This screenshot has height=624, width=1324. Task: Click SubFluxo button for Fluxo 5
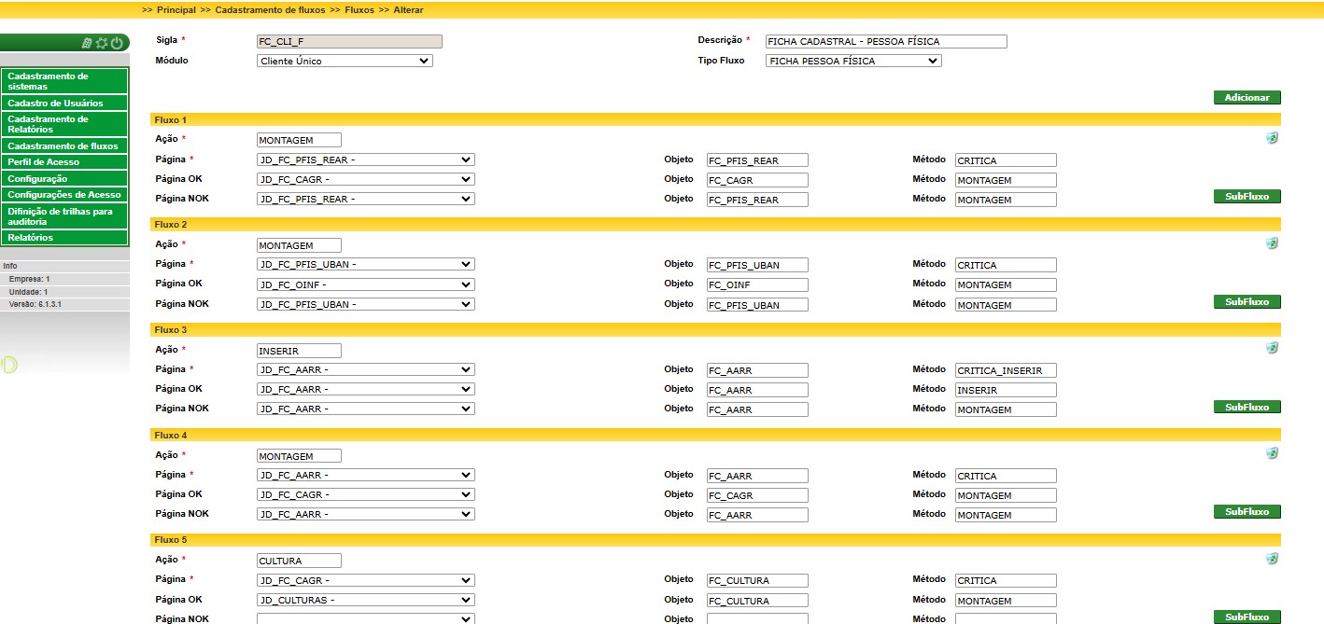tap(1247, 617)
